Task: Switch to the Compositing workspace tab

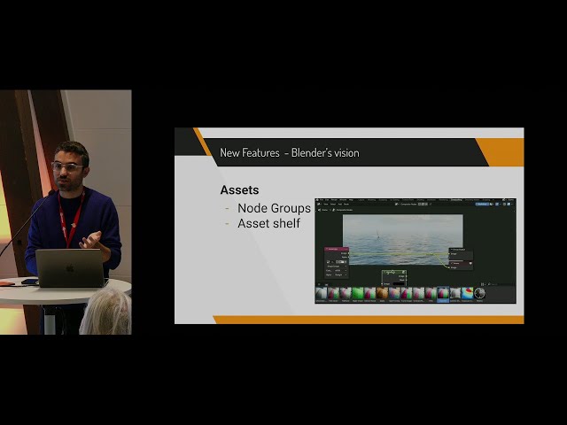Action: 456,200
